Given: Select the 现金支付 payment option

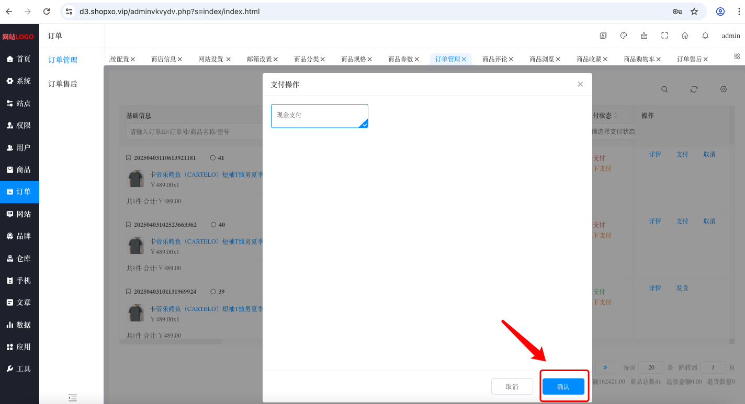Looking at the screenshot, I should (320, 116).
